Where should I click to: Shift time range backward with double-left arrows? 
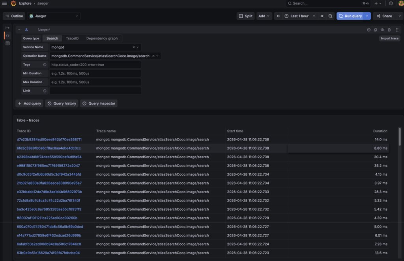coord(278,16)
